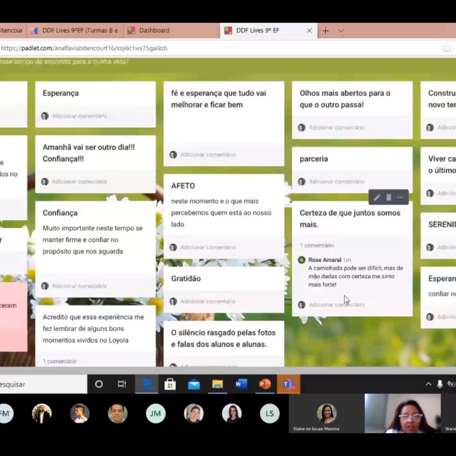Image resolution: width=456 pixels, height=456 pixels.
Task: Switch to PowerPoint in the taskbar
Action: click(264, 384)
